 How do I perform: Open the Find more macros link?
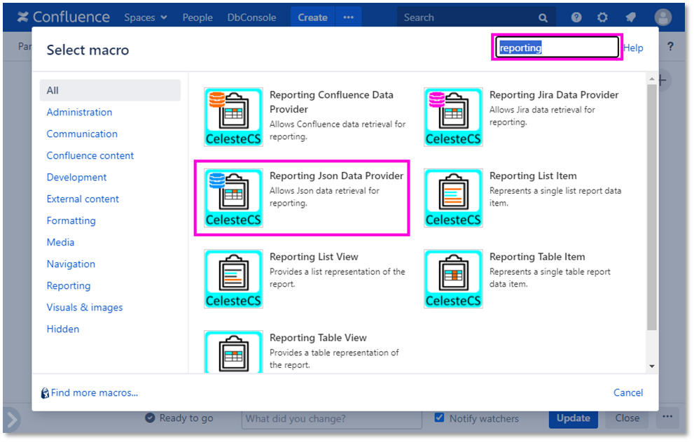(95, 393)
